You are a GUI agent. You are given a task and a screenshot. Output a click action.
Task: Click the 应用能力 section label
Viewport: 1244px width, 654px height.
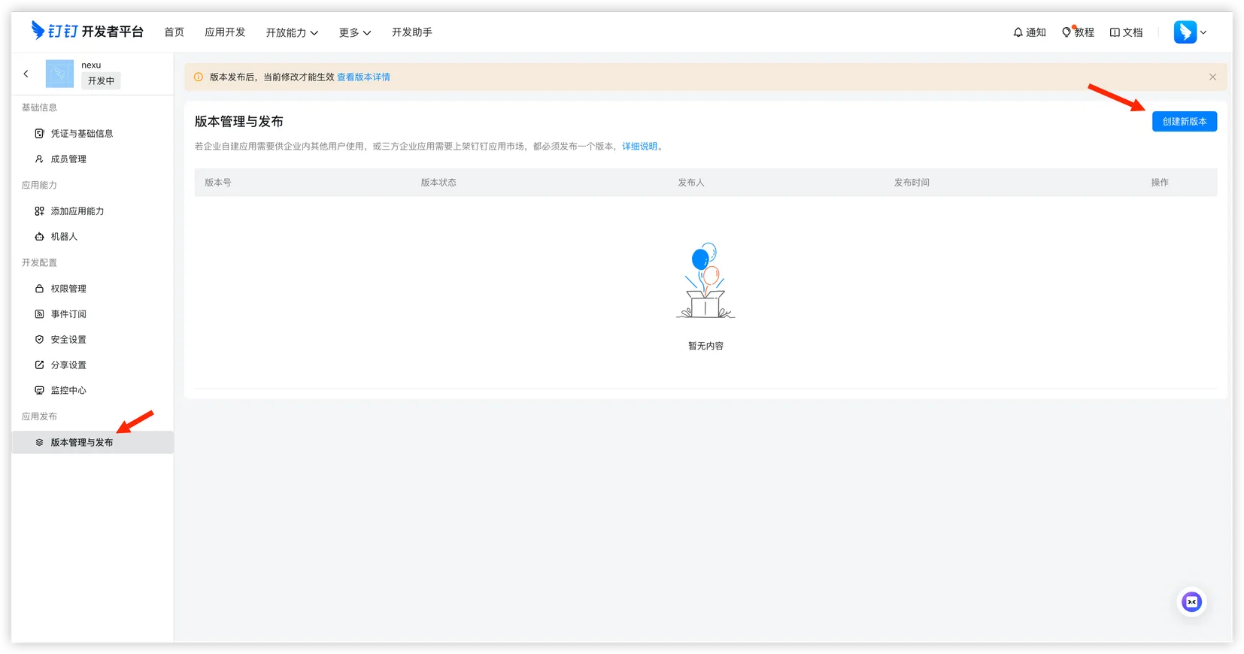click(x=39, y=185)
